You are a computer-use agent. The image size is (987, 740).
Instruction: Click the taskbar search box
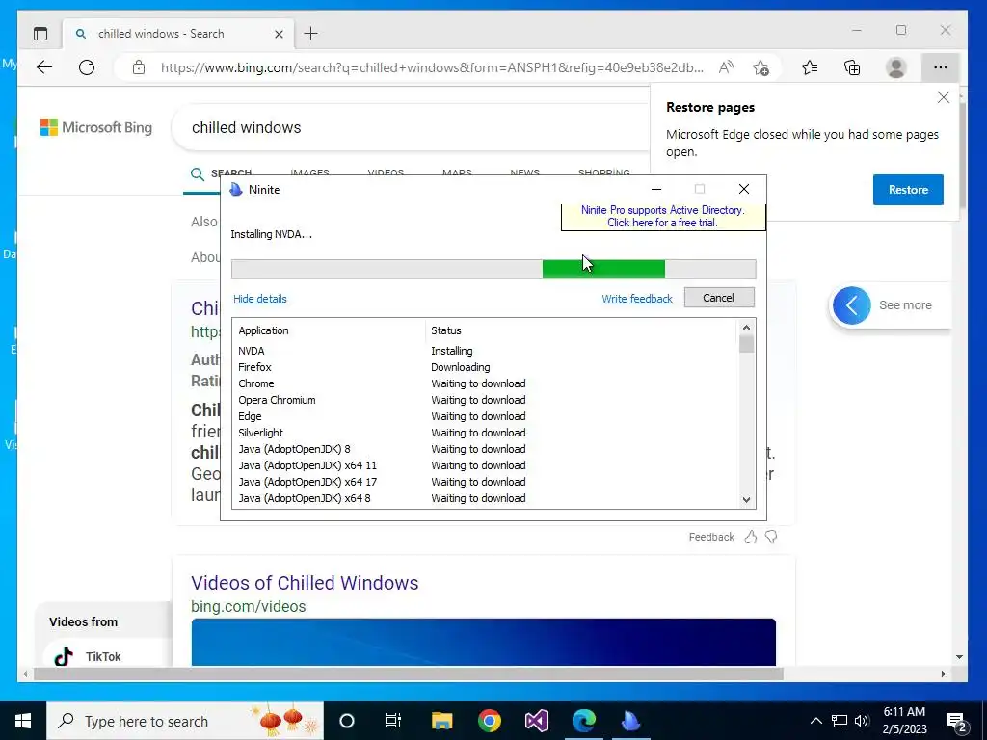click(x=185, y=721)
